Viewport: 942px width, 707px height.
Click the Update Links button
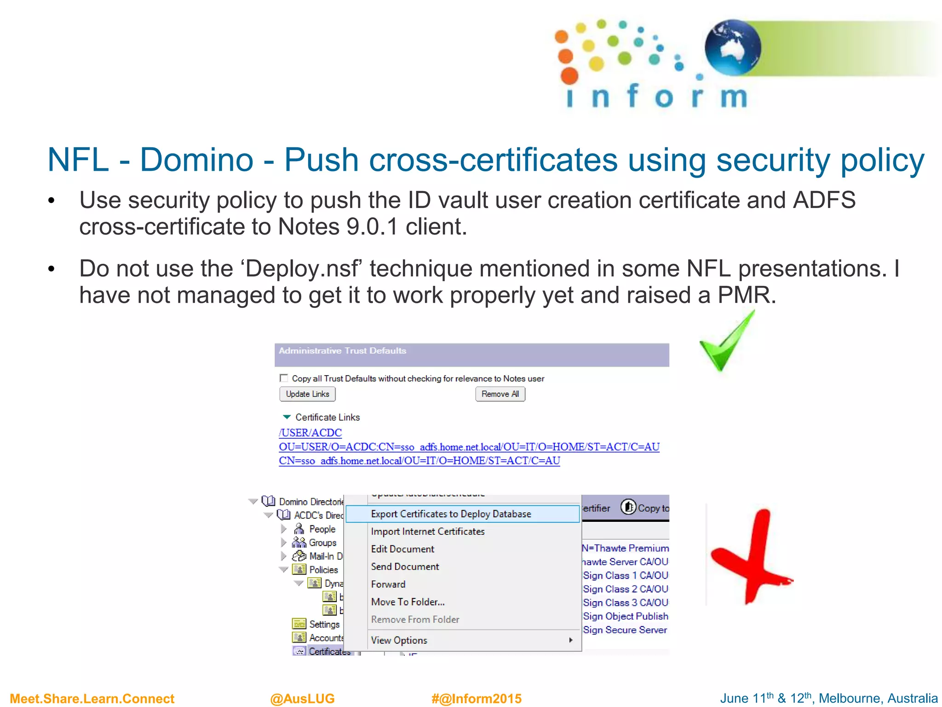click(x=308, y=394)
